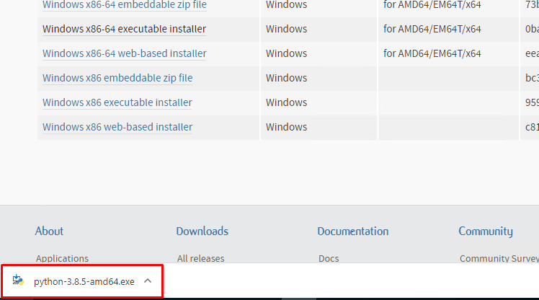Open the Windows x86 embeddable zip file link
This screenshot has height=300, width=539.
point(117,78)
